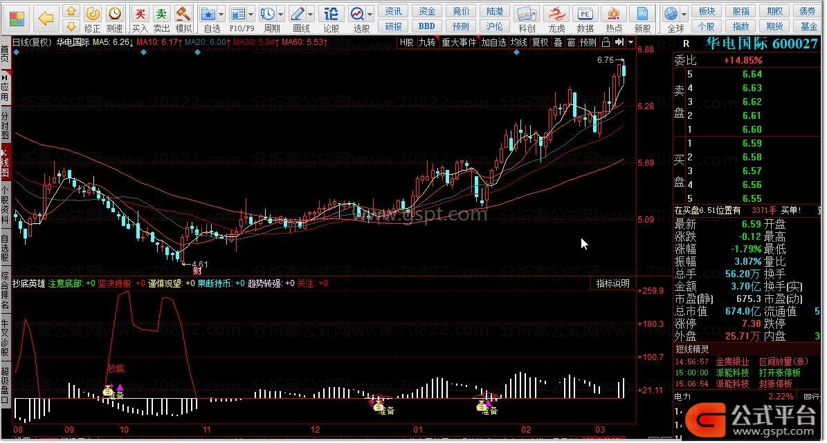
Task: Expand the 自选 dropdown arrow
Action: 221,15
